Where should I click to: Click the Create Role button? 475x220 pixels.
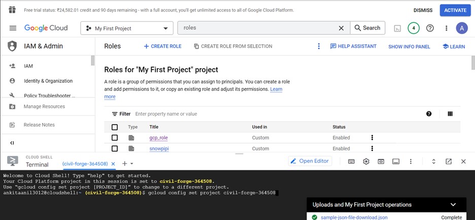click(162, 46)
